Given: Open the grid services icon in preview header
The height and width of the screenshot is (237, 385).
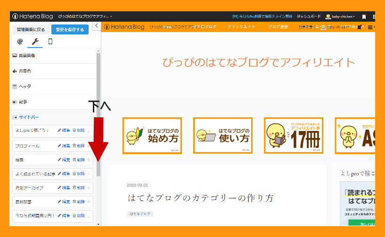Looking at the screenshot, I should [370, 27].
